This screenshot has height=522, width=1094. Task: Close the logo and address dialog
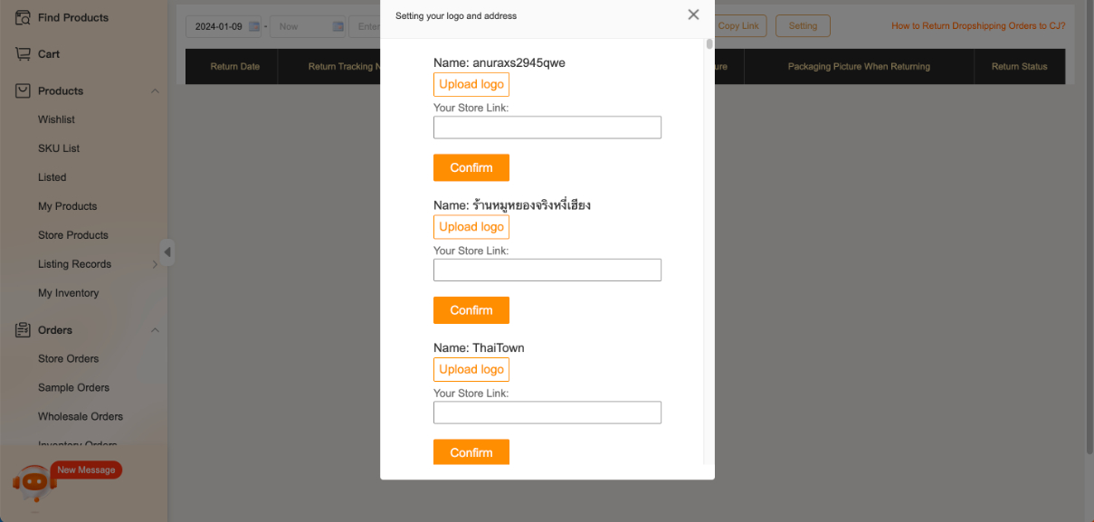[693, 14]
